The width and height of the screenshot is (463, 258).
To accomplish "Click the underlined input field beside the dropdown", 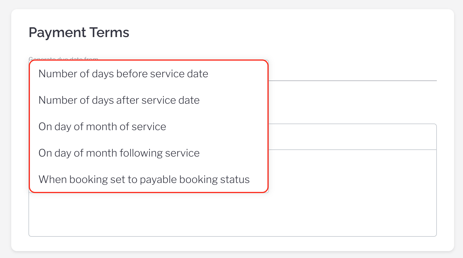I will point(352,73).
